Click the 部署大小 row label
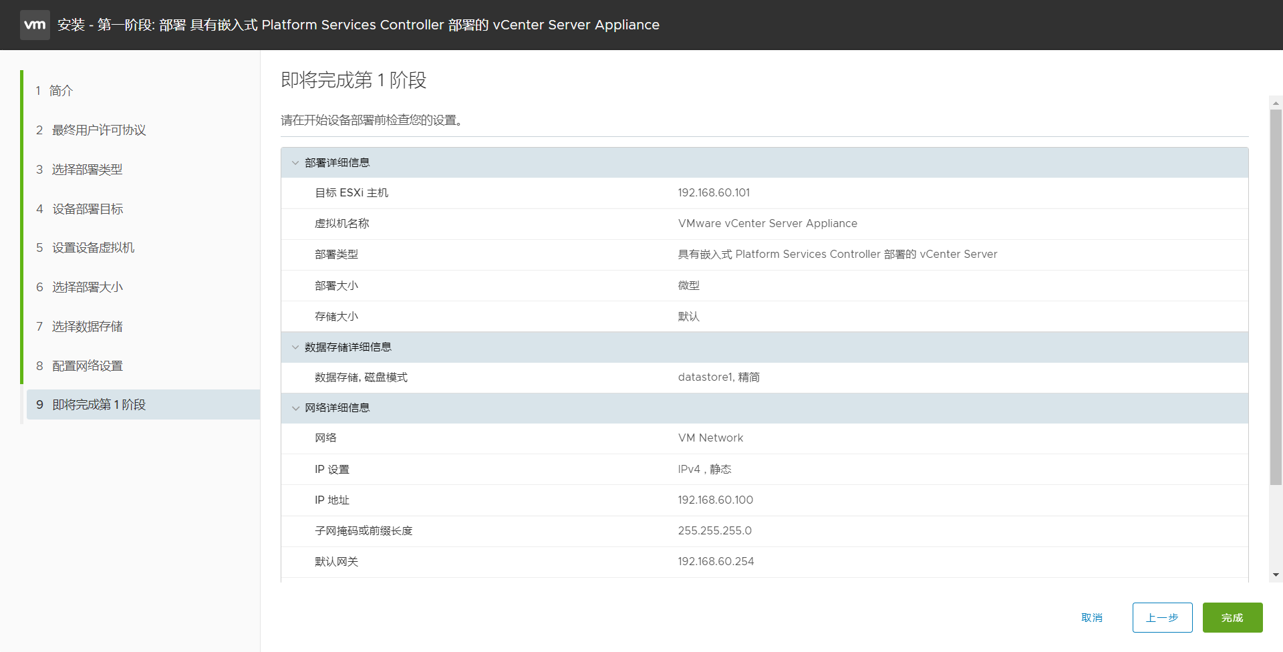The image size is (1283, 652). (x=336, y=285)
